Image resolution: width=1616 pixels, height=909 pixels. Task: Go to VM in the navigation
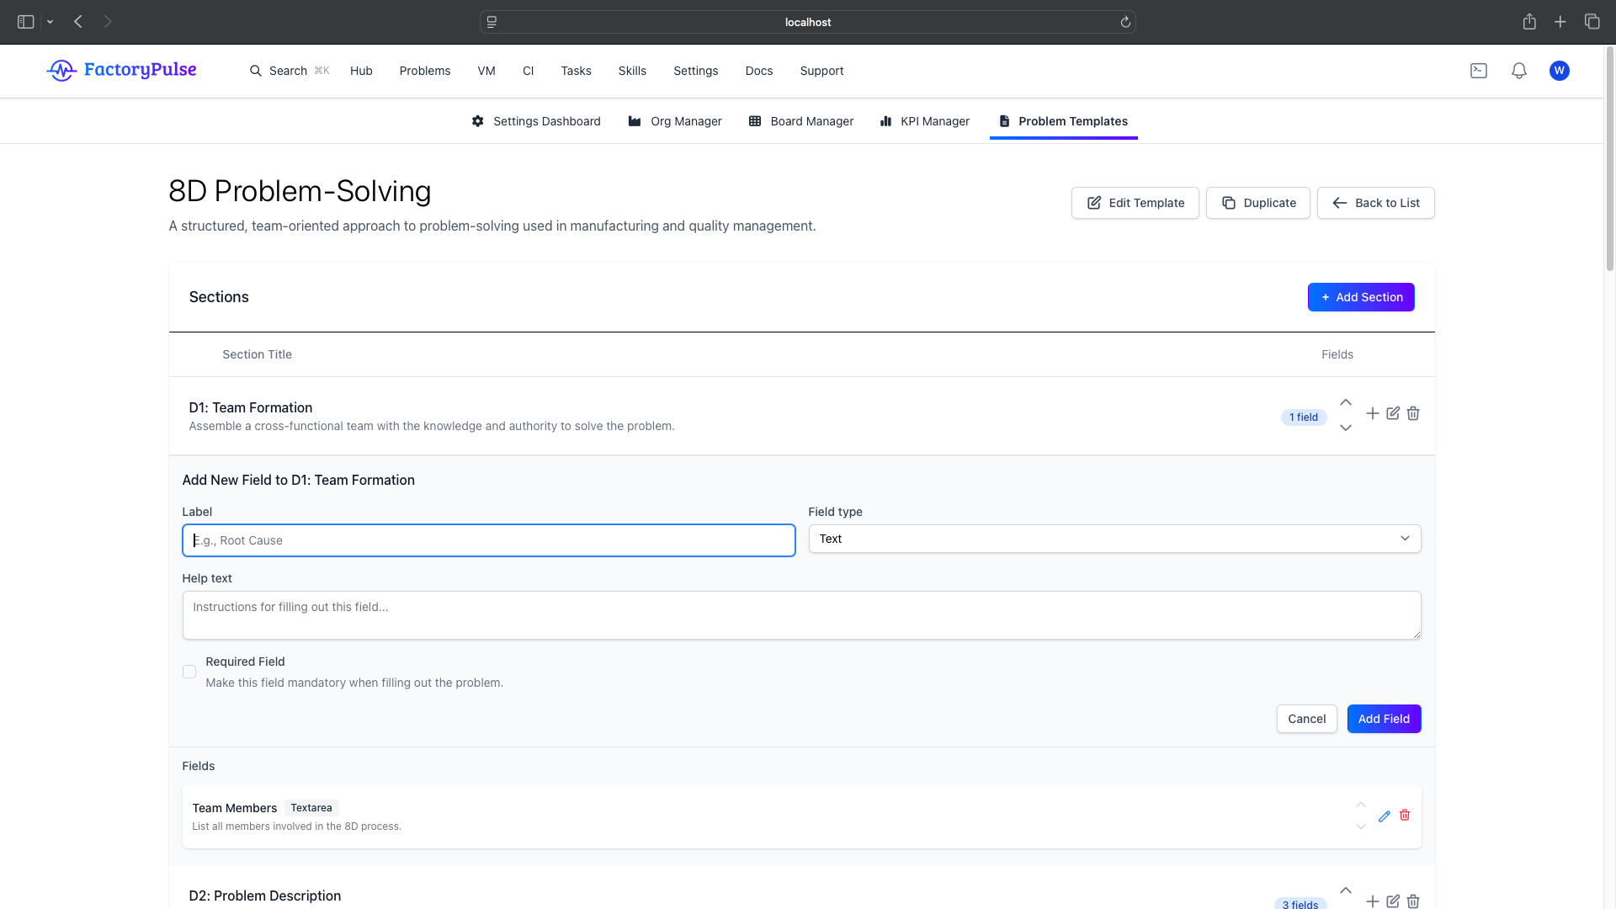pos(486,71)
